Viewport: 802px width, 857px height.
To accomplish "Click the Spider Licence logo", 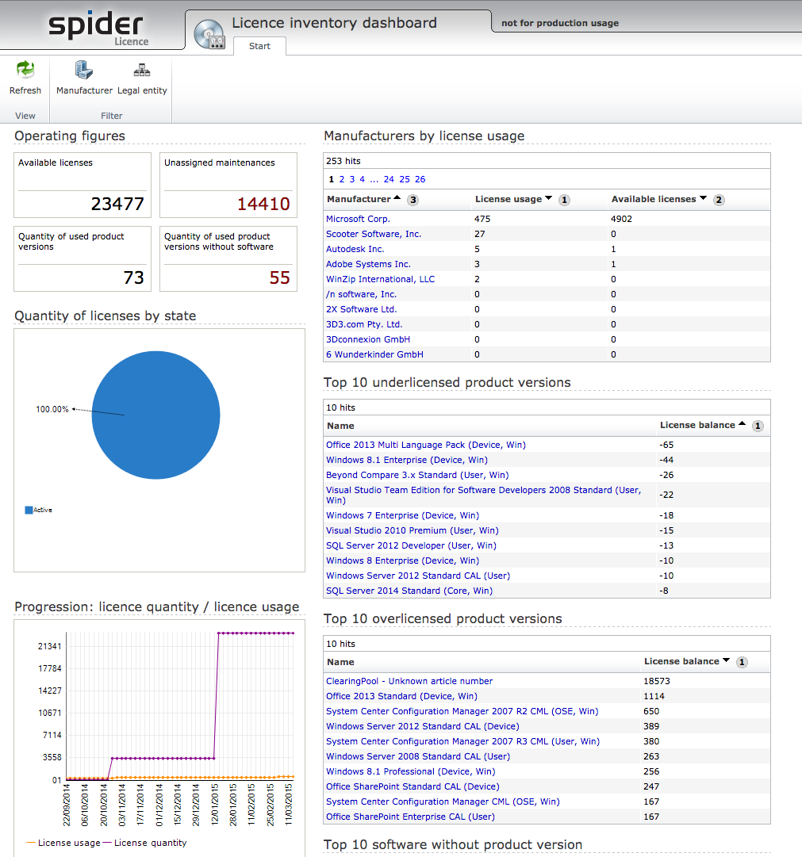I will tap(98, 27).
